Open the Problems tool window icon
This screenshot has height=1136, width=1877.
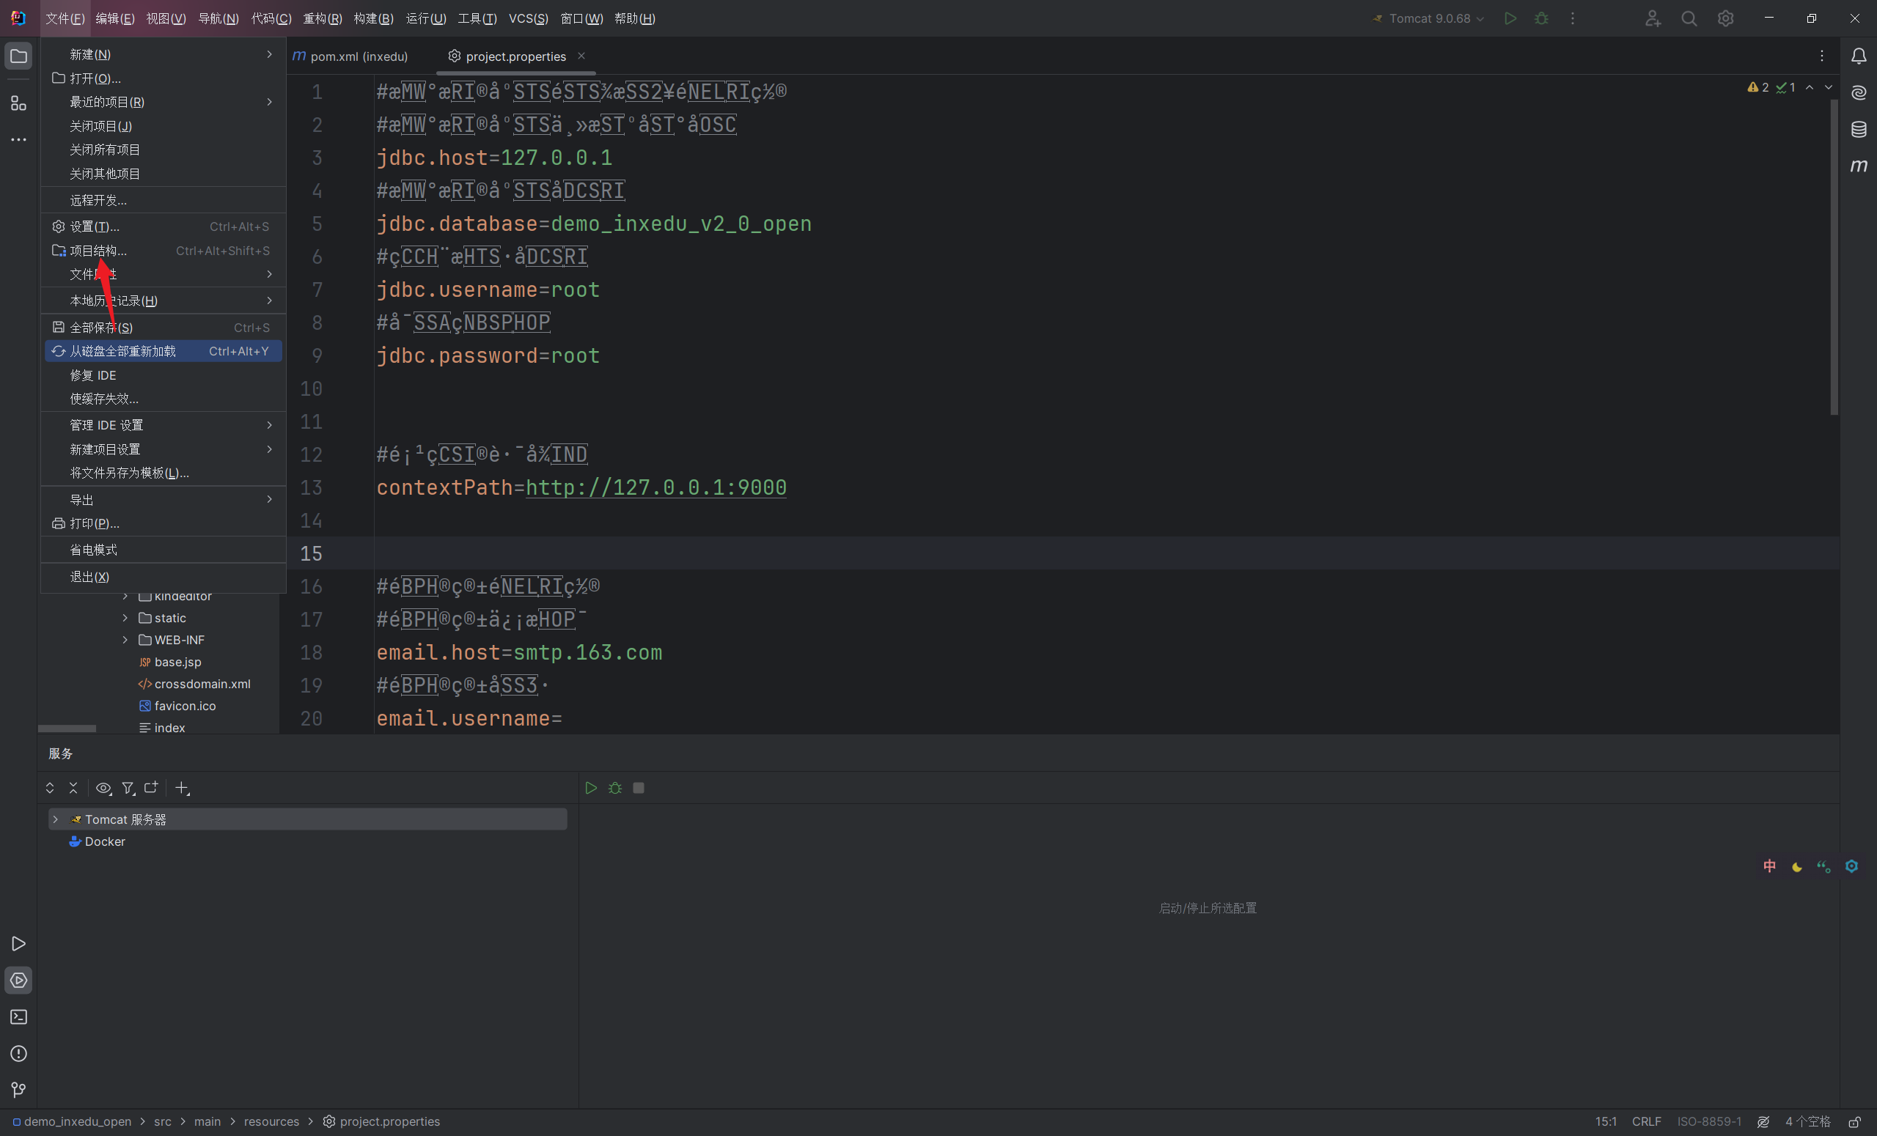tap(18, 1053)
